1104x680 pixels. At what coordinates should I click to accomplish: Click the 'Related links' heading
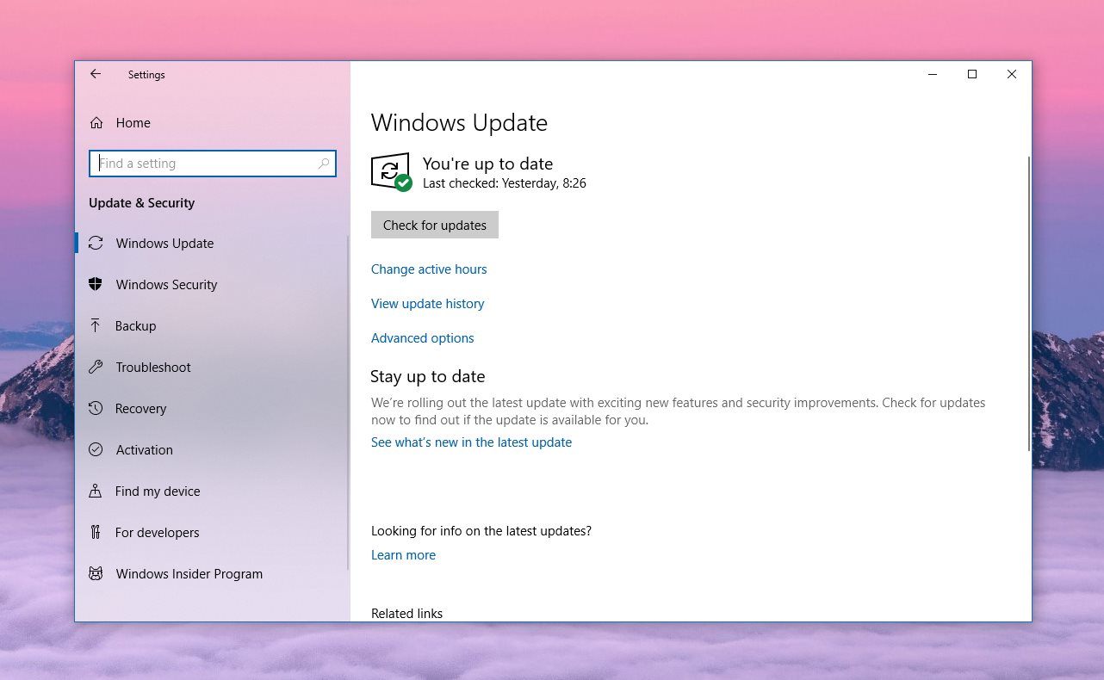point(406,614)
